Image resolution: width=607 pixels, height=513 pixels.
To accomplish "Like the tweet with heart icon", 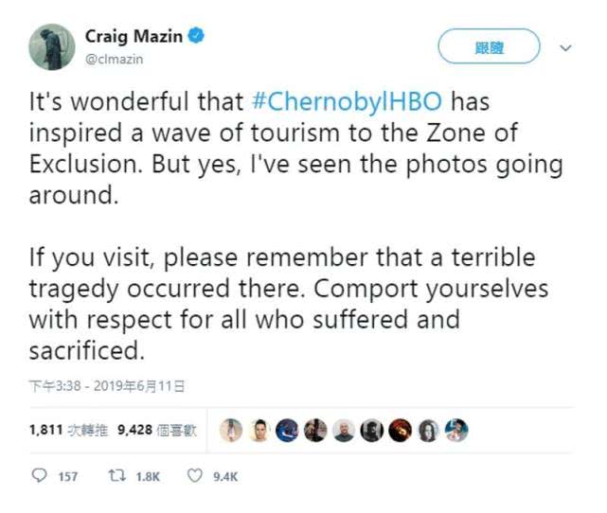I will point(195,476).
